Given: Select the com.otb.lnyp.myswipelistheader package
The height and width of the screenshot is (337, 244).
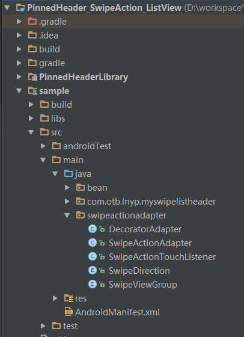Looking at the screenshot, I should (151, 202).
